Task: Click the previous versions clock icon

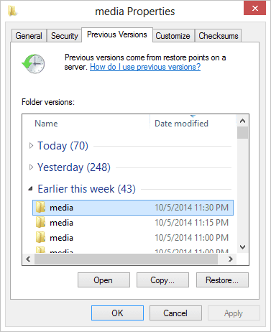Action: [33, 64]
